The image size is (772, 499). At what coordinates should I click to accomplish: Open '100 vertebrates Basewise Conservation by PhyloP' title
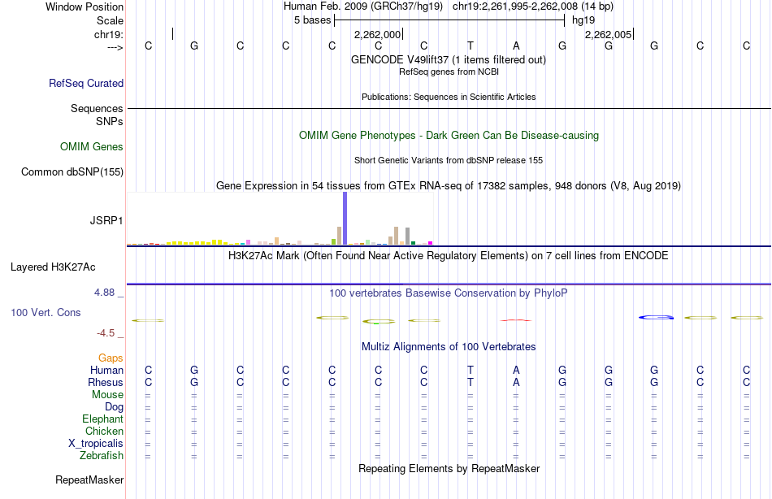coord(449,293)
